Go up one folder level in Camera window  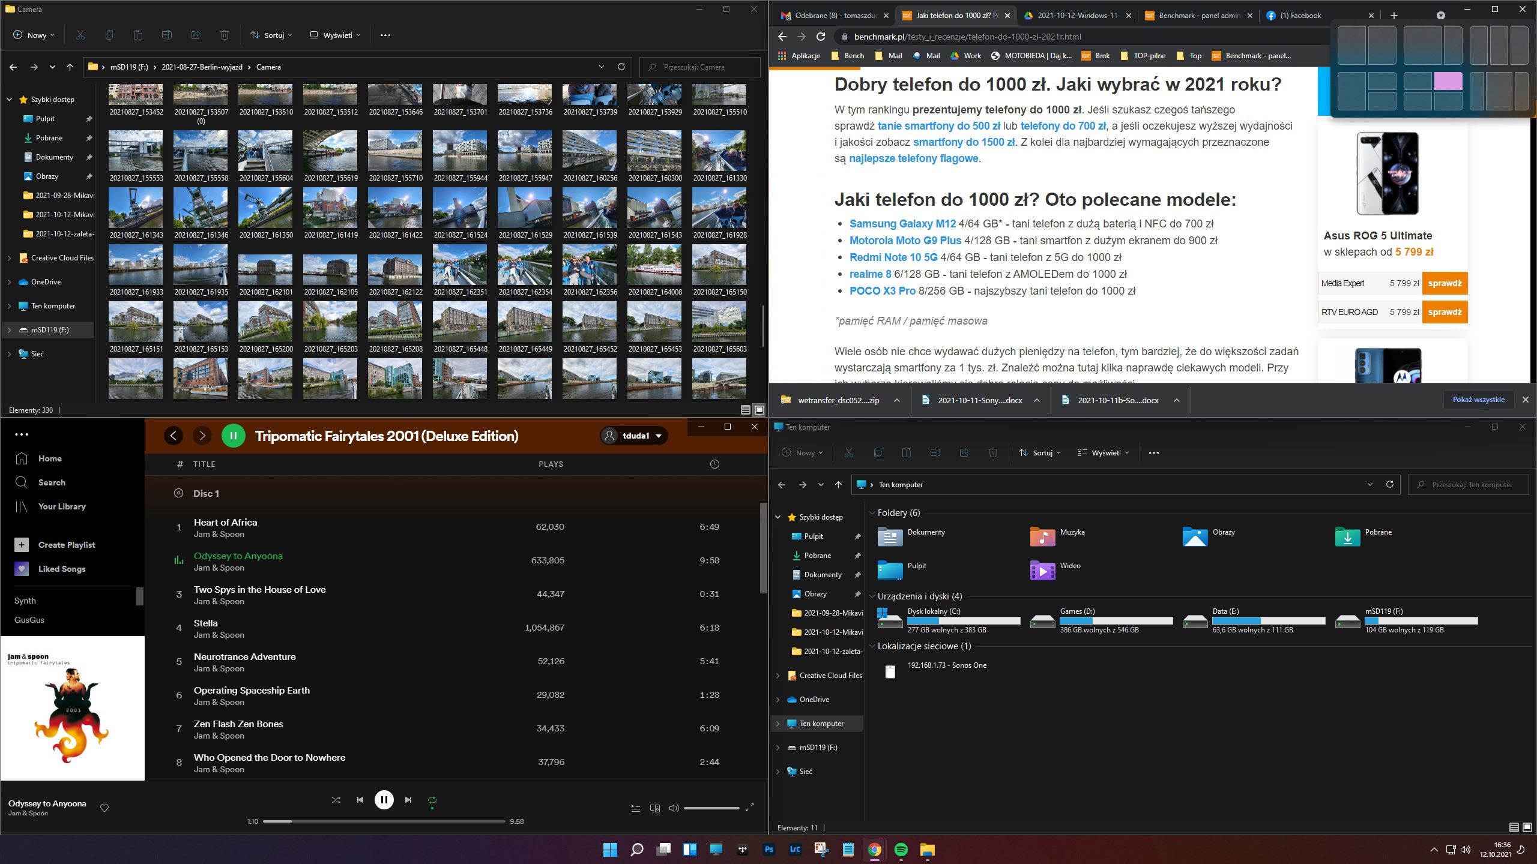[x=70, y=67]
